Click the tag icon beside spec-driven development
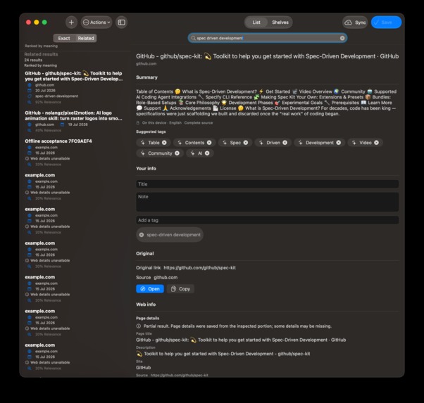 click(30, 96)
